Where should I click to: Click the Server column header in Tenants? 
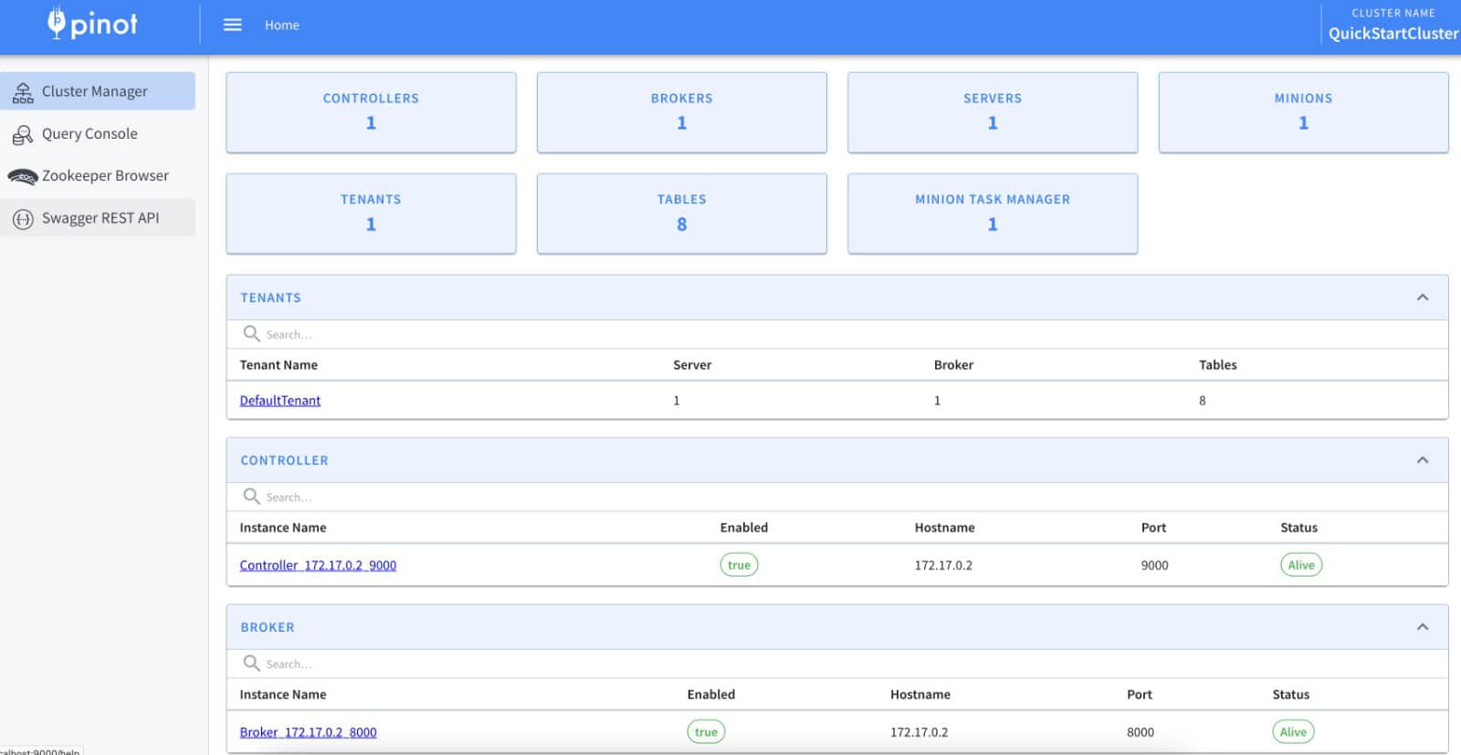(692, 364)
